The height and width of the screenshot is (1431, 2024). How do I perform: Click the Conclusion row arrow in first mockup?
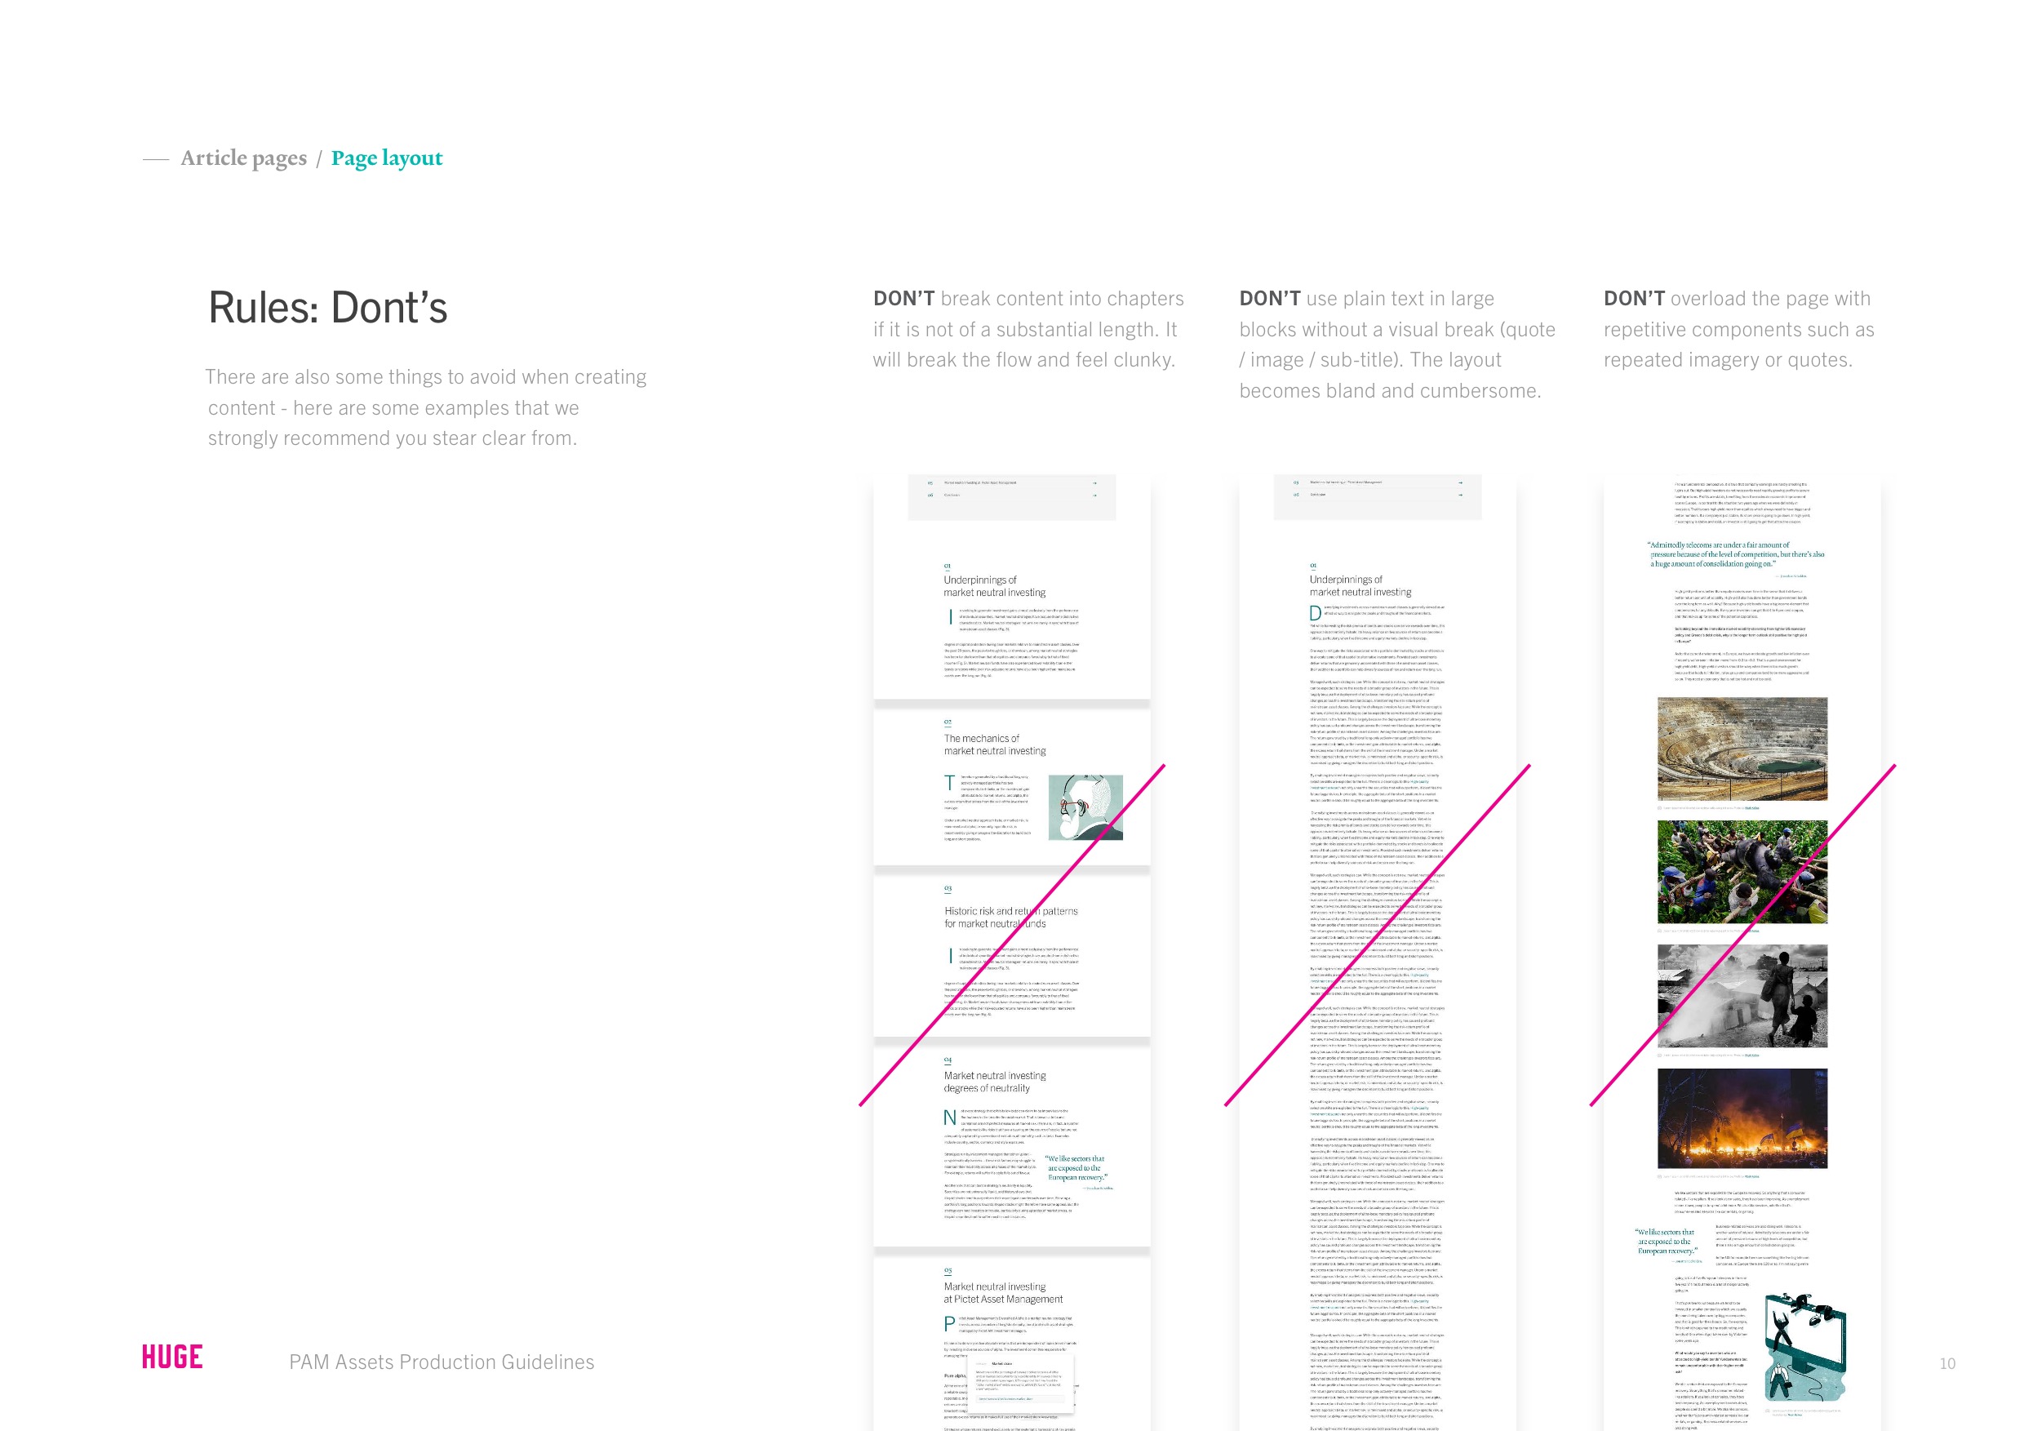[x=1094, y=496]
